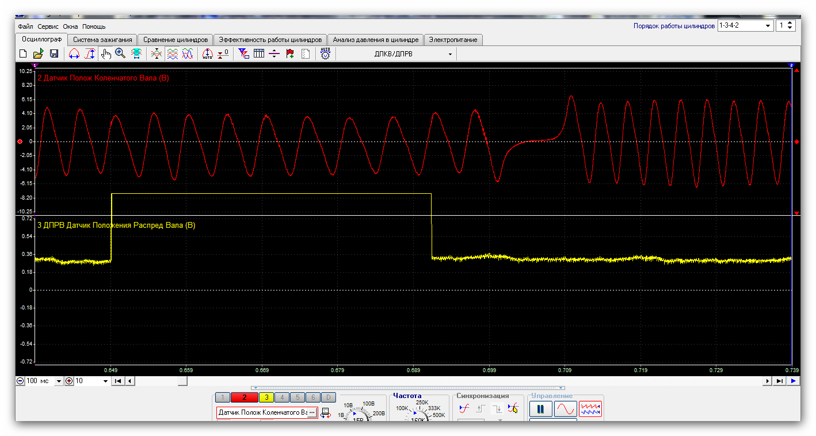
Task: Click the voltage range dial
Action: (358, 413)
